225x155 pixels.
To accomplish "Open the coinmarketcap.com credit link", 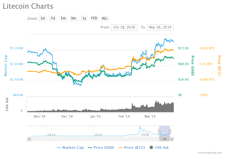I will (210, 152).
